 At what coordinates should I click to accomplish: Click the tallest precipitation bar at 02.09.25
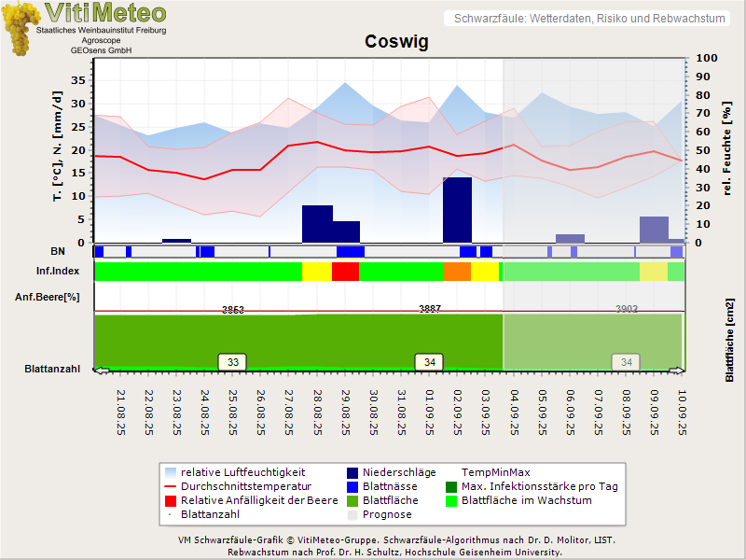coord(457,210)
